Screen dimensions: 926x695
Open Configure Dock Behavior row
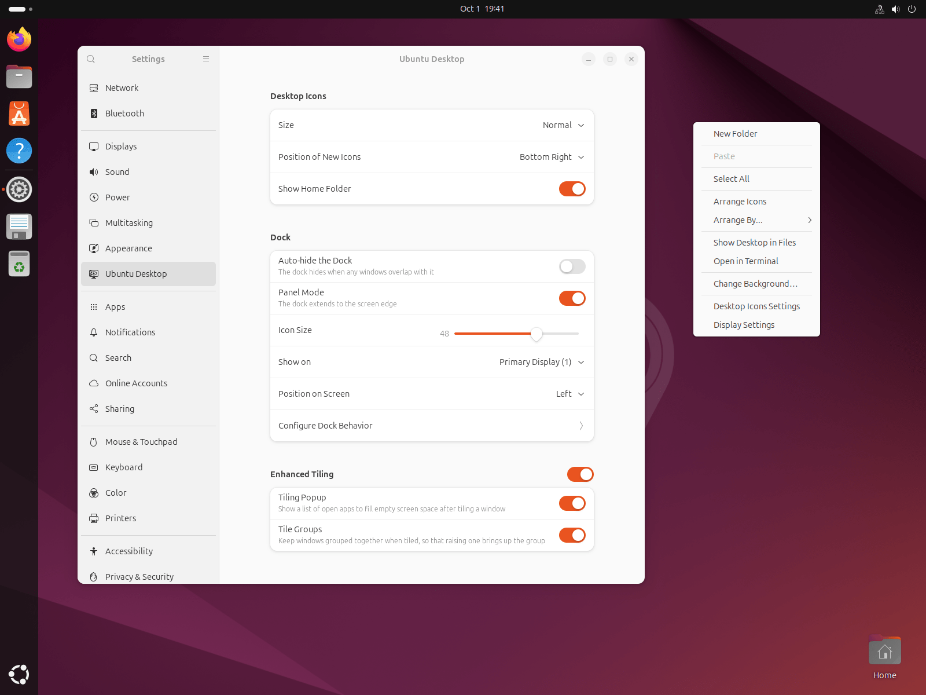coord(432,426)
